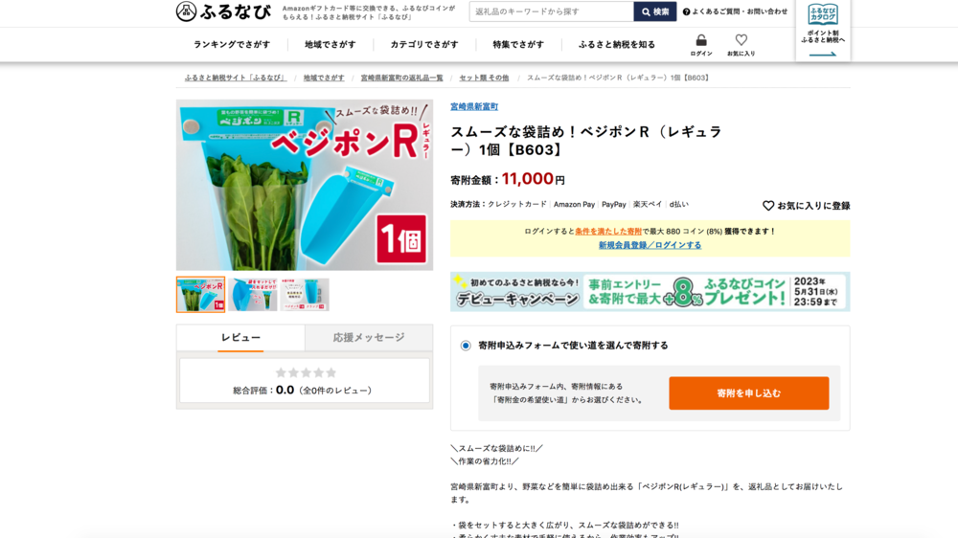Expand the ランキングでさがす menu
Screen dimensions: 958x538
point(232,45)
